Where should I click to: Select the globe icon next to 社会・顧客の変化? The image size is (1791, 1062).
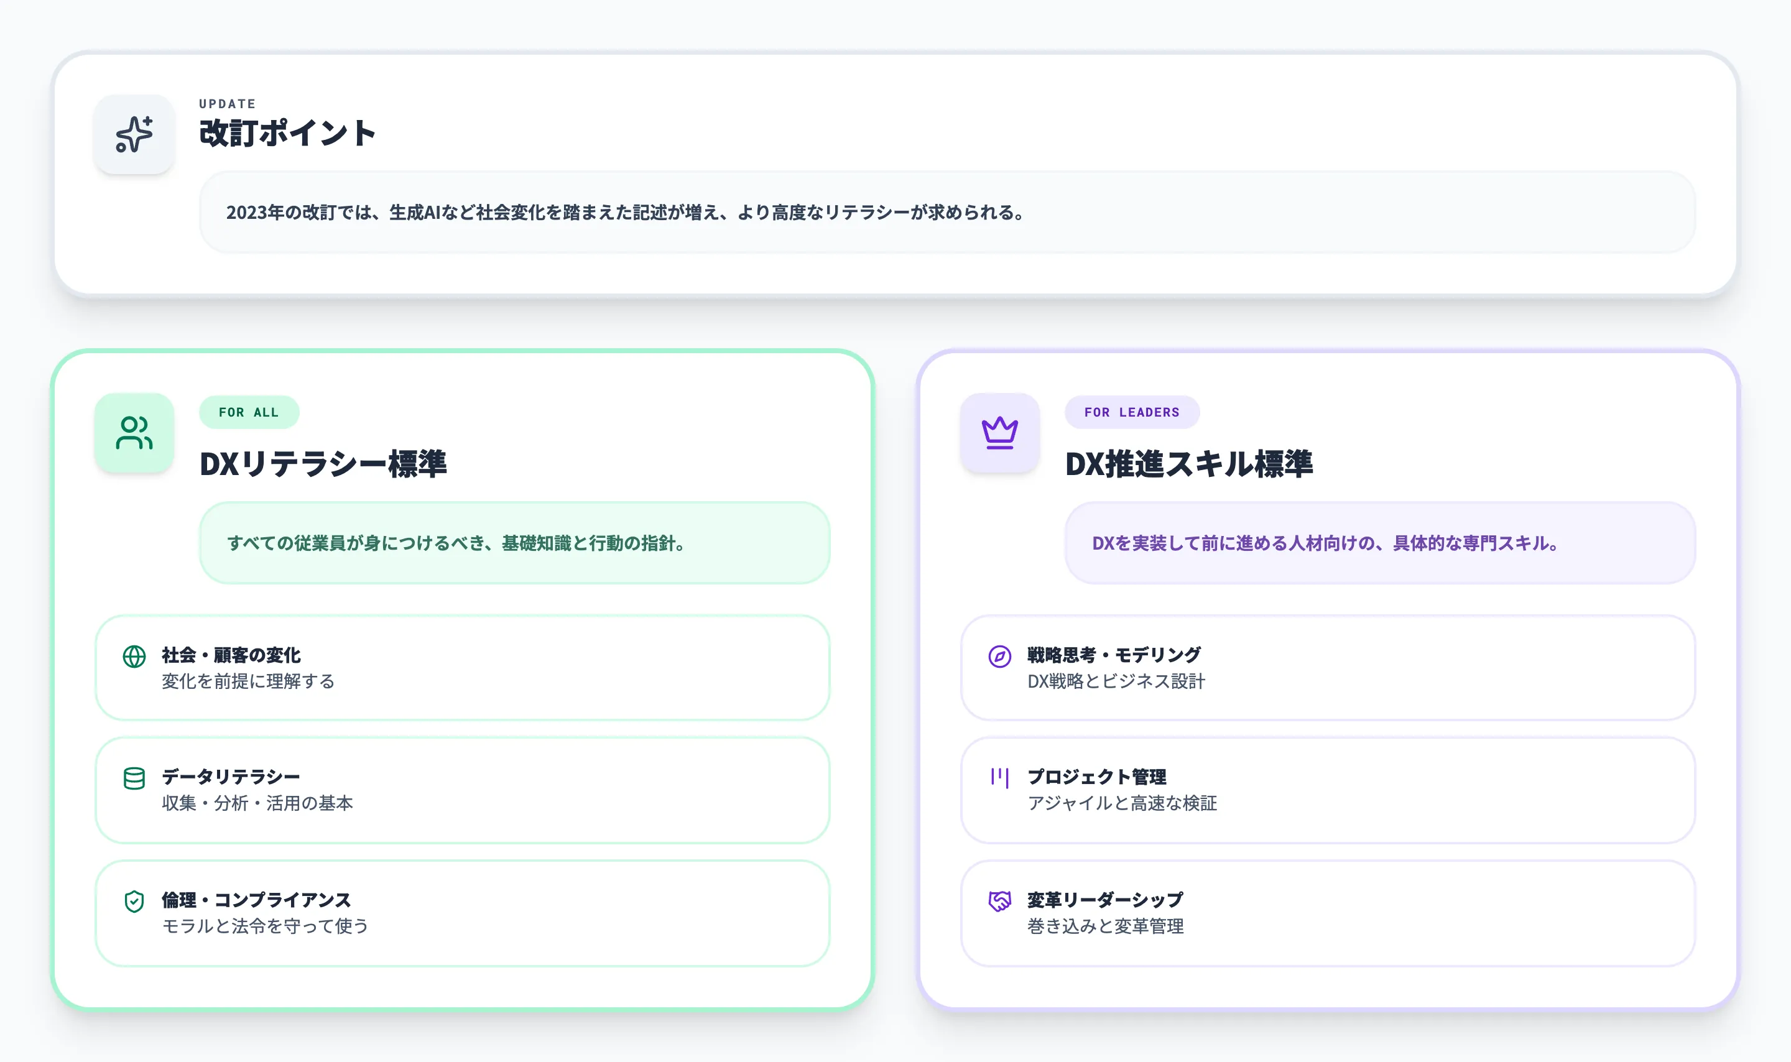[x=134, y=656]
